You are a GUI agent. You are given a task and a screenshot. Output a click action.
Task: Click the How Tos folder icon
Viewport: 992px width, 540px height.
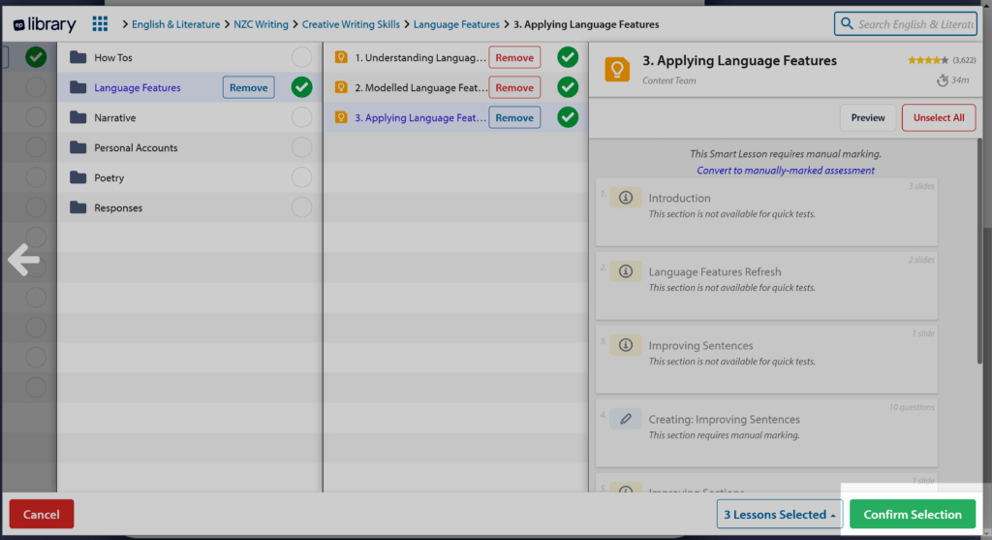pos(77,57)
